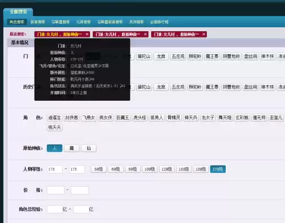Focus the minimum 角色总经验 input field
This screenshot has height=223, width=285.
point(55,209)
